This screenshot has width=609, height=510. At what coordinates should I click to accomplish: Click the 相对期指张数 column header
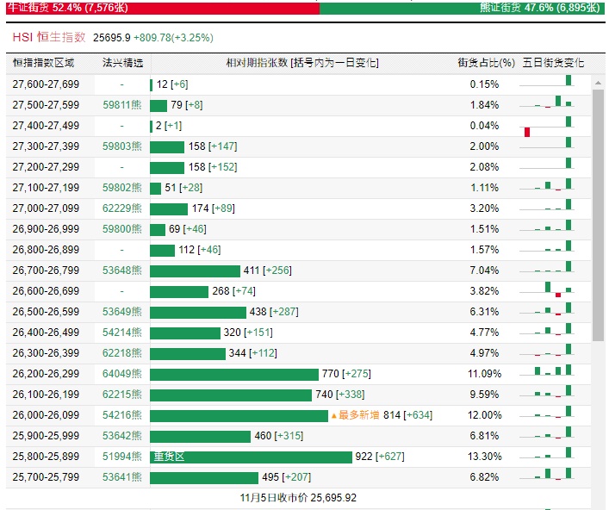point(302,63)
